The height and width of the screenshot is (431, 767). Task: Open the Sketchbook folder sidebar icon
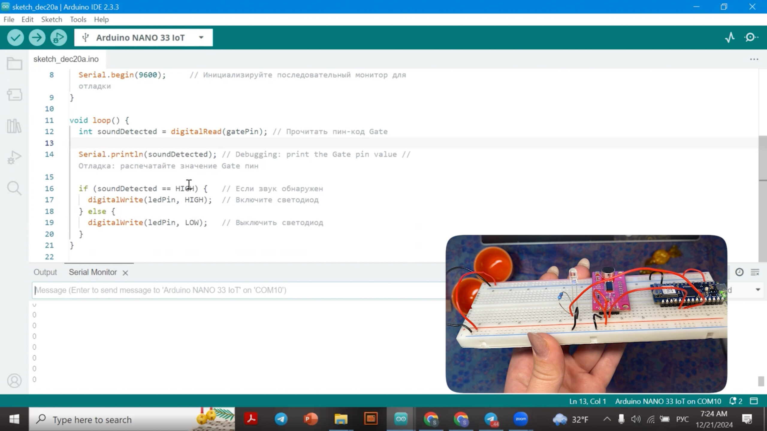click(x=14, y=63)
